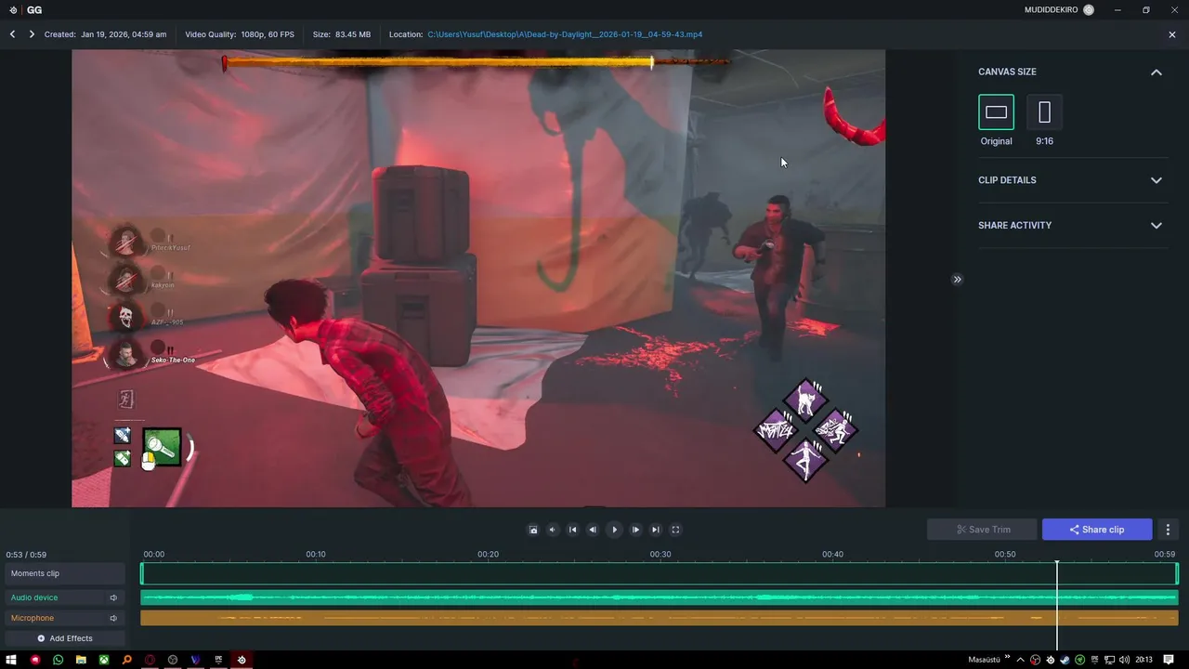Image resolution: width=1189 pixels, height=669 pixels.
Task: Click the Razer tray icon
Action: tap(1080, 660)
